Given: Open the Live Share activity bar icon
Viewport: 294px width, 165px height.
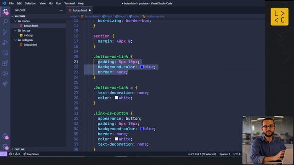Looking at the screenshot, I should 5,83.
